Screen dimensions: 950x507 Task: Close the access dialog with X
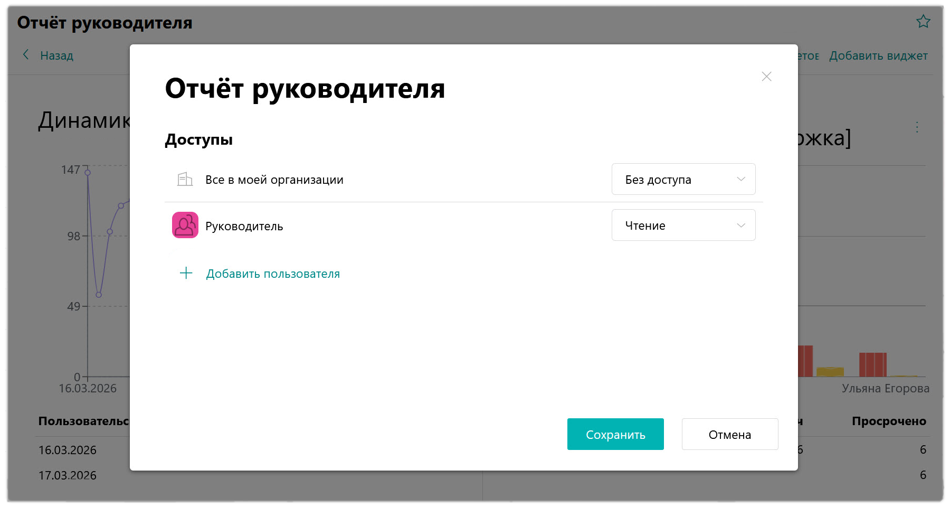click(766, 77)
